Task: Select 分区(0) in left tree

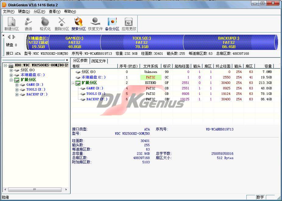Action: pos(27,70)
